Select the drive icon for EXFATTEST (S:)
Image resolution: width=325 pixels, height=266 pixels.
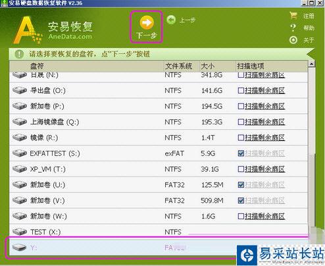pos(20,153)
